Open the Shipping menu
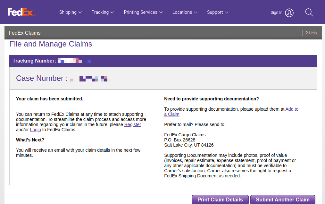325x204 pixels. point(68,12)
